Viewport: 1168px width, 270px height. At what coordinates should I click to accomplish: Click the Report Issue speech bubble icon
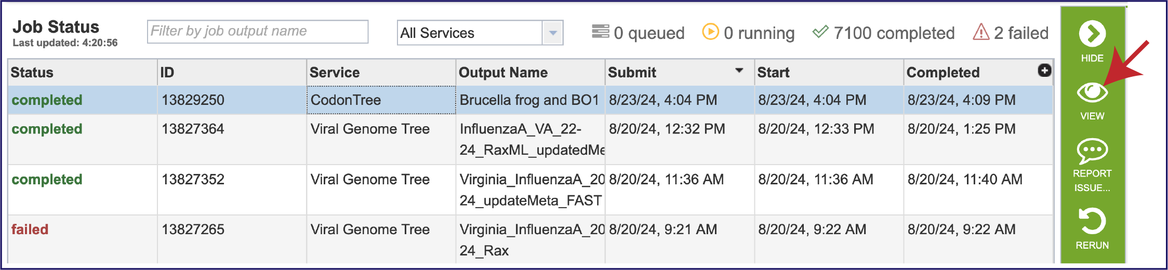click(x=1092, y=151)
